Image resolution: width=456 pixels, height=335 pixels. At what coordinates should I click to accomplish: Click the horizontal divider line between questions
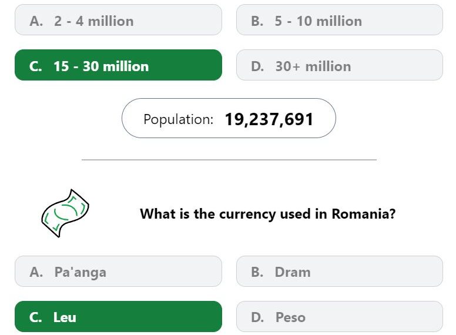click(229, 160)
